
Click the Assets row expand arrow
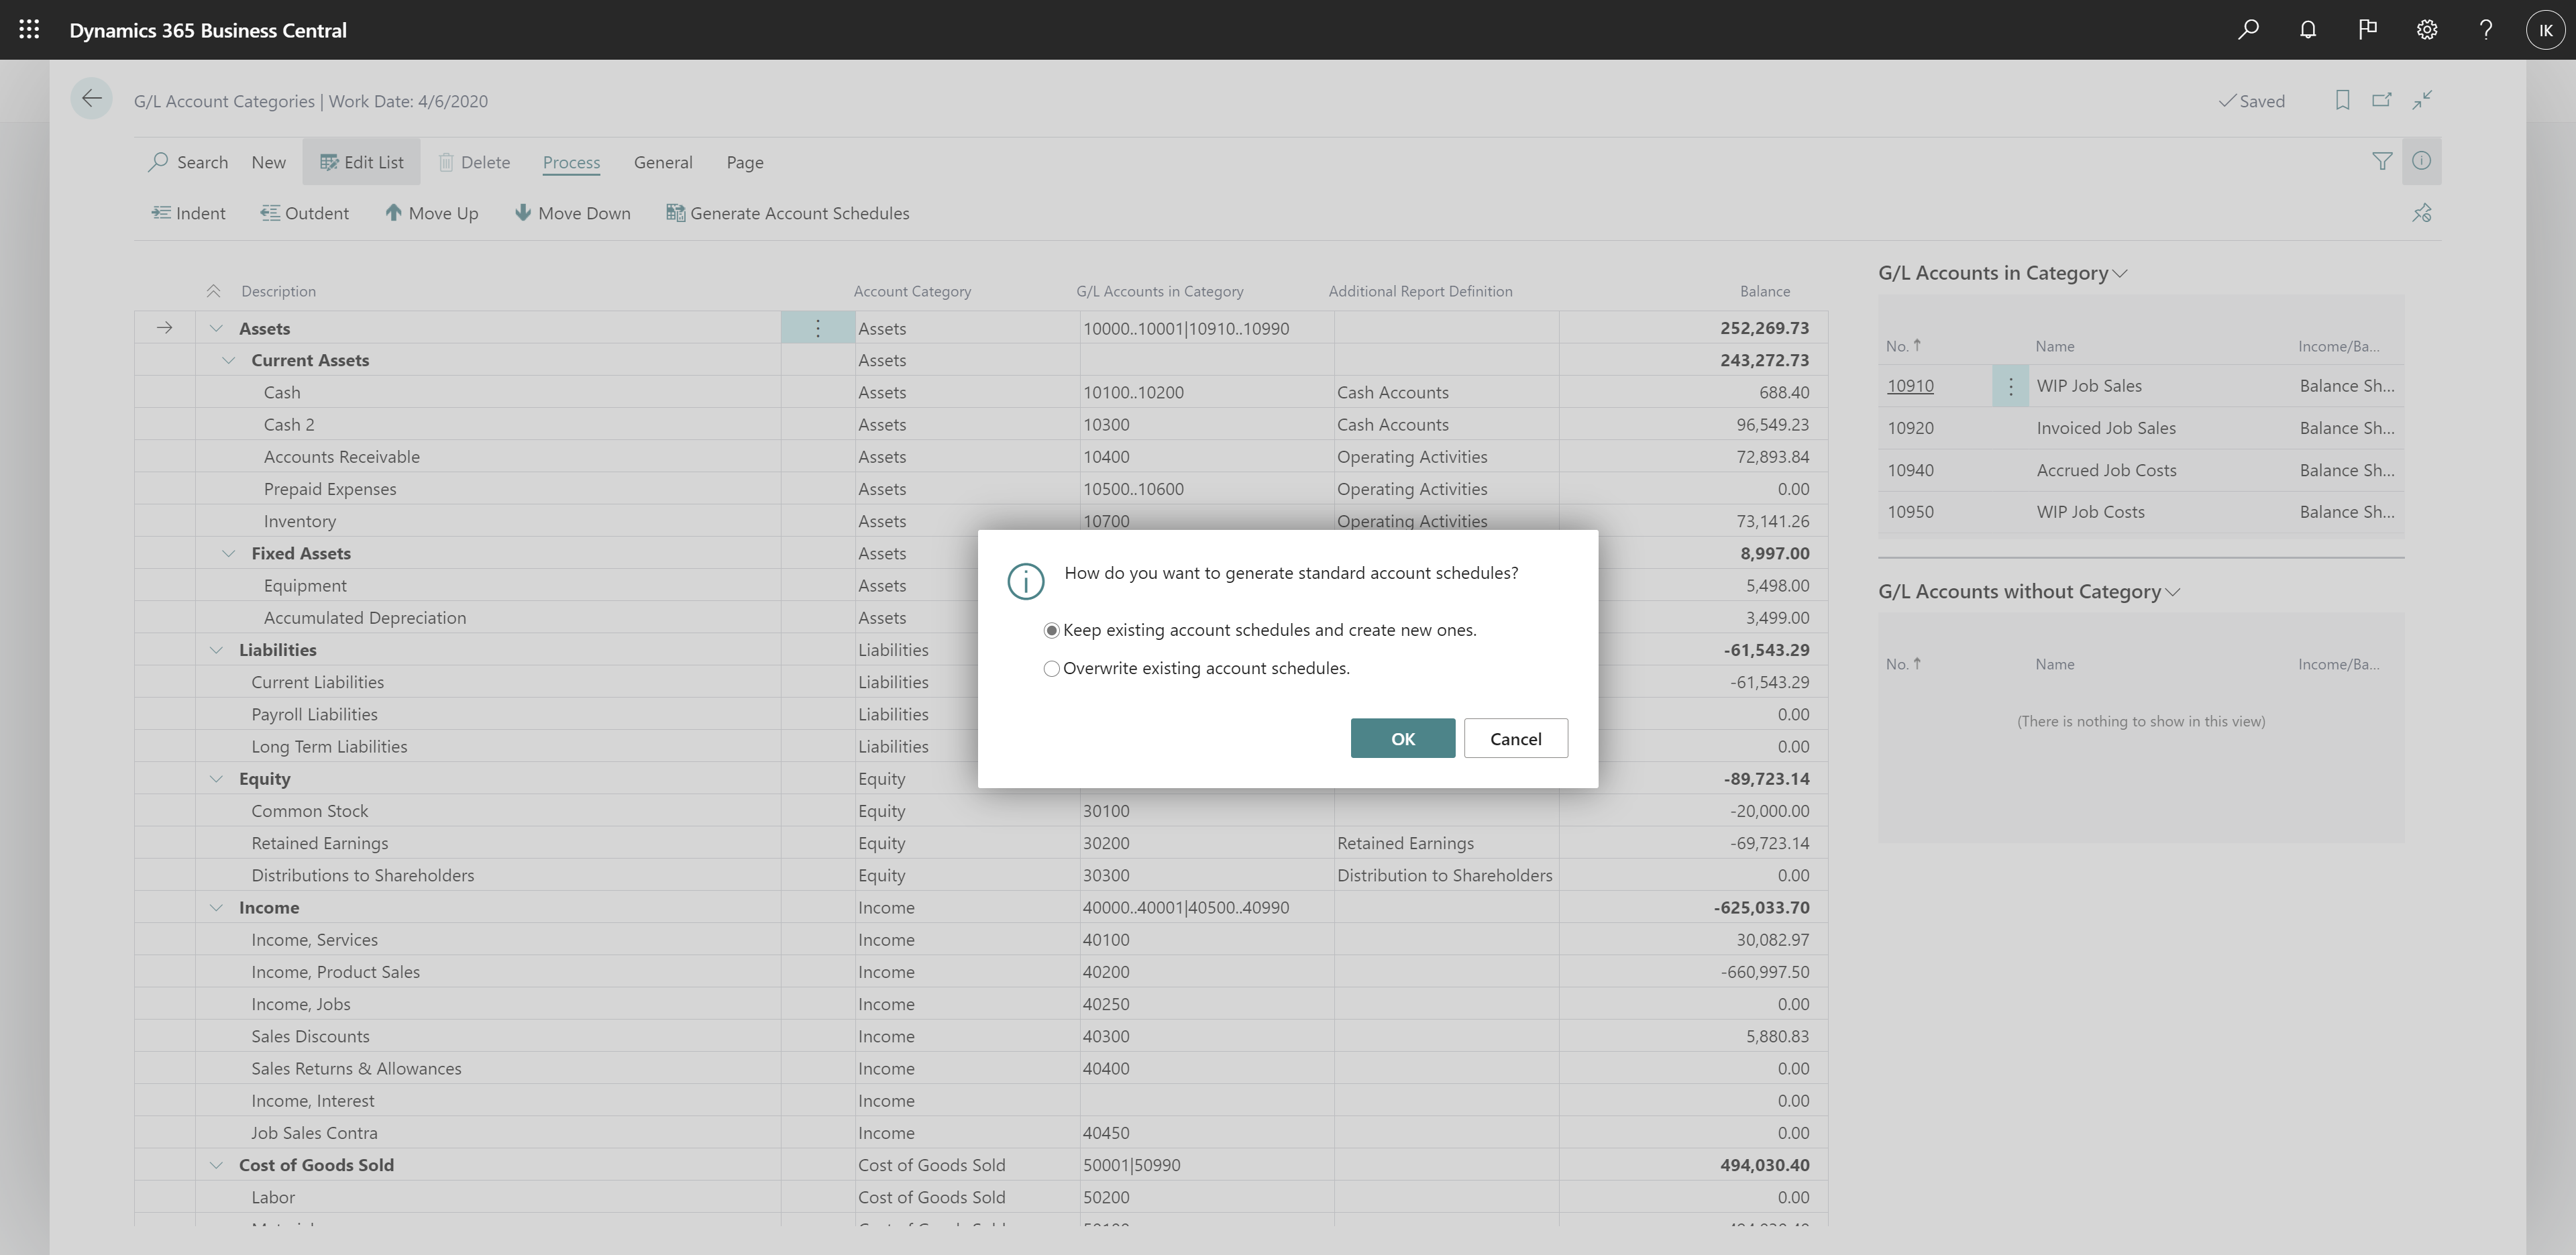(212, 327)
